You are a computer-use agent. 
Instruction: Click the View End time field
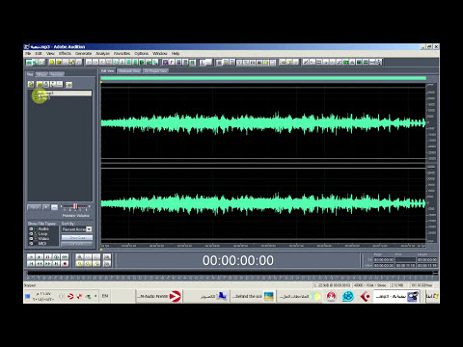point(405,265)
